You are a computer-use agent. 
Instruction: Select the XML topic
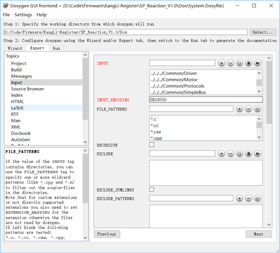16,127
